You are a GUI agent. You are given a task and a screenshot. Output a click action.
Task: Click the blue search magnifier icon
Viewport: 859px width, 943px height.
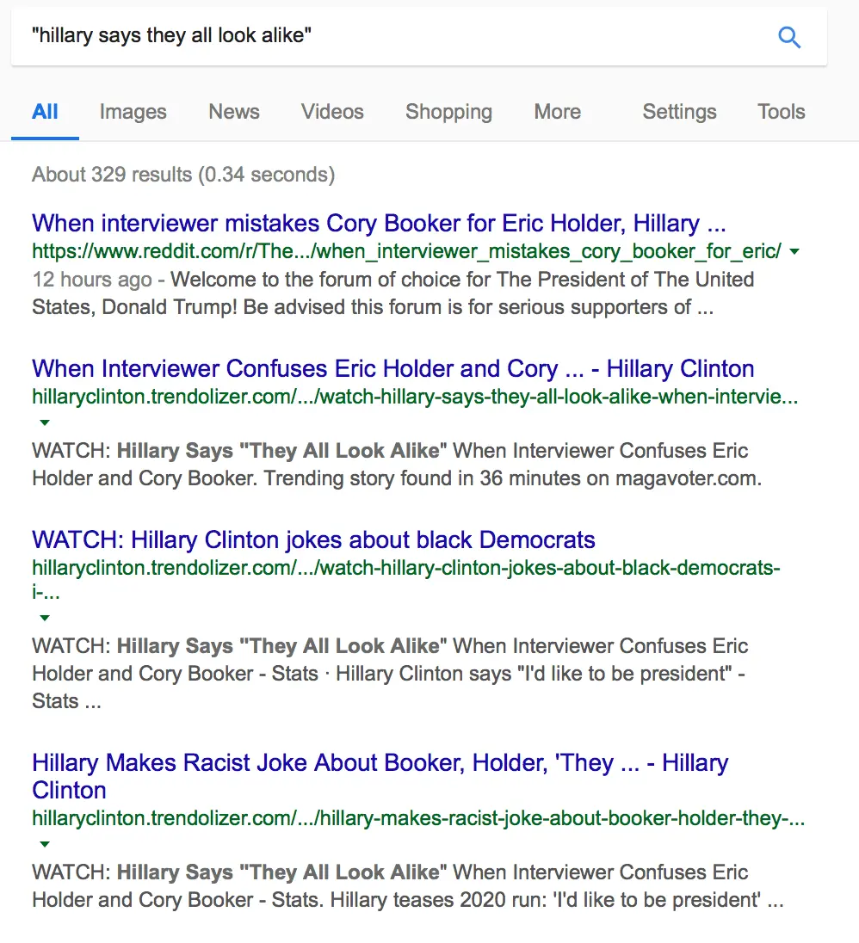click(788, 37)
